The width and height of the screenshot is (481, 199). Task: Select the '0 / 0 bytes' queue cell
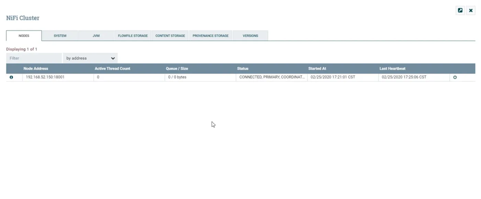(x=200, y=77)
